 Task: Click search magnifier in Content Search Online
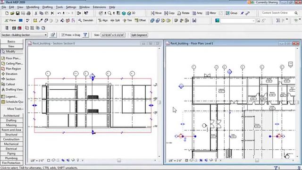tap(296, 13)
